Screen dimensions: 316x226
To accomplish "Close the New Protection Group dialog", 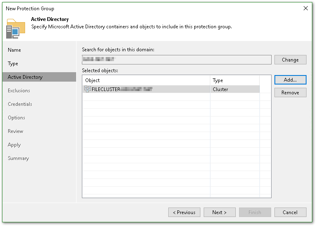I will tap(305, 8).
